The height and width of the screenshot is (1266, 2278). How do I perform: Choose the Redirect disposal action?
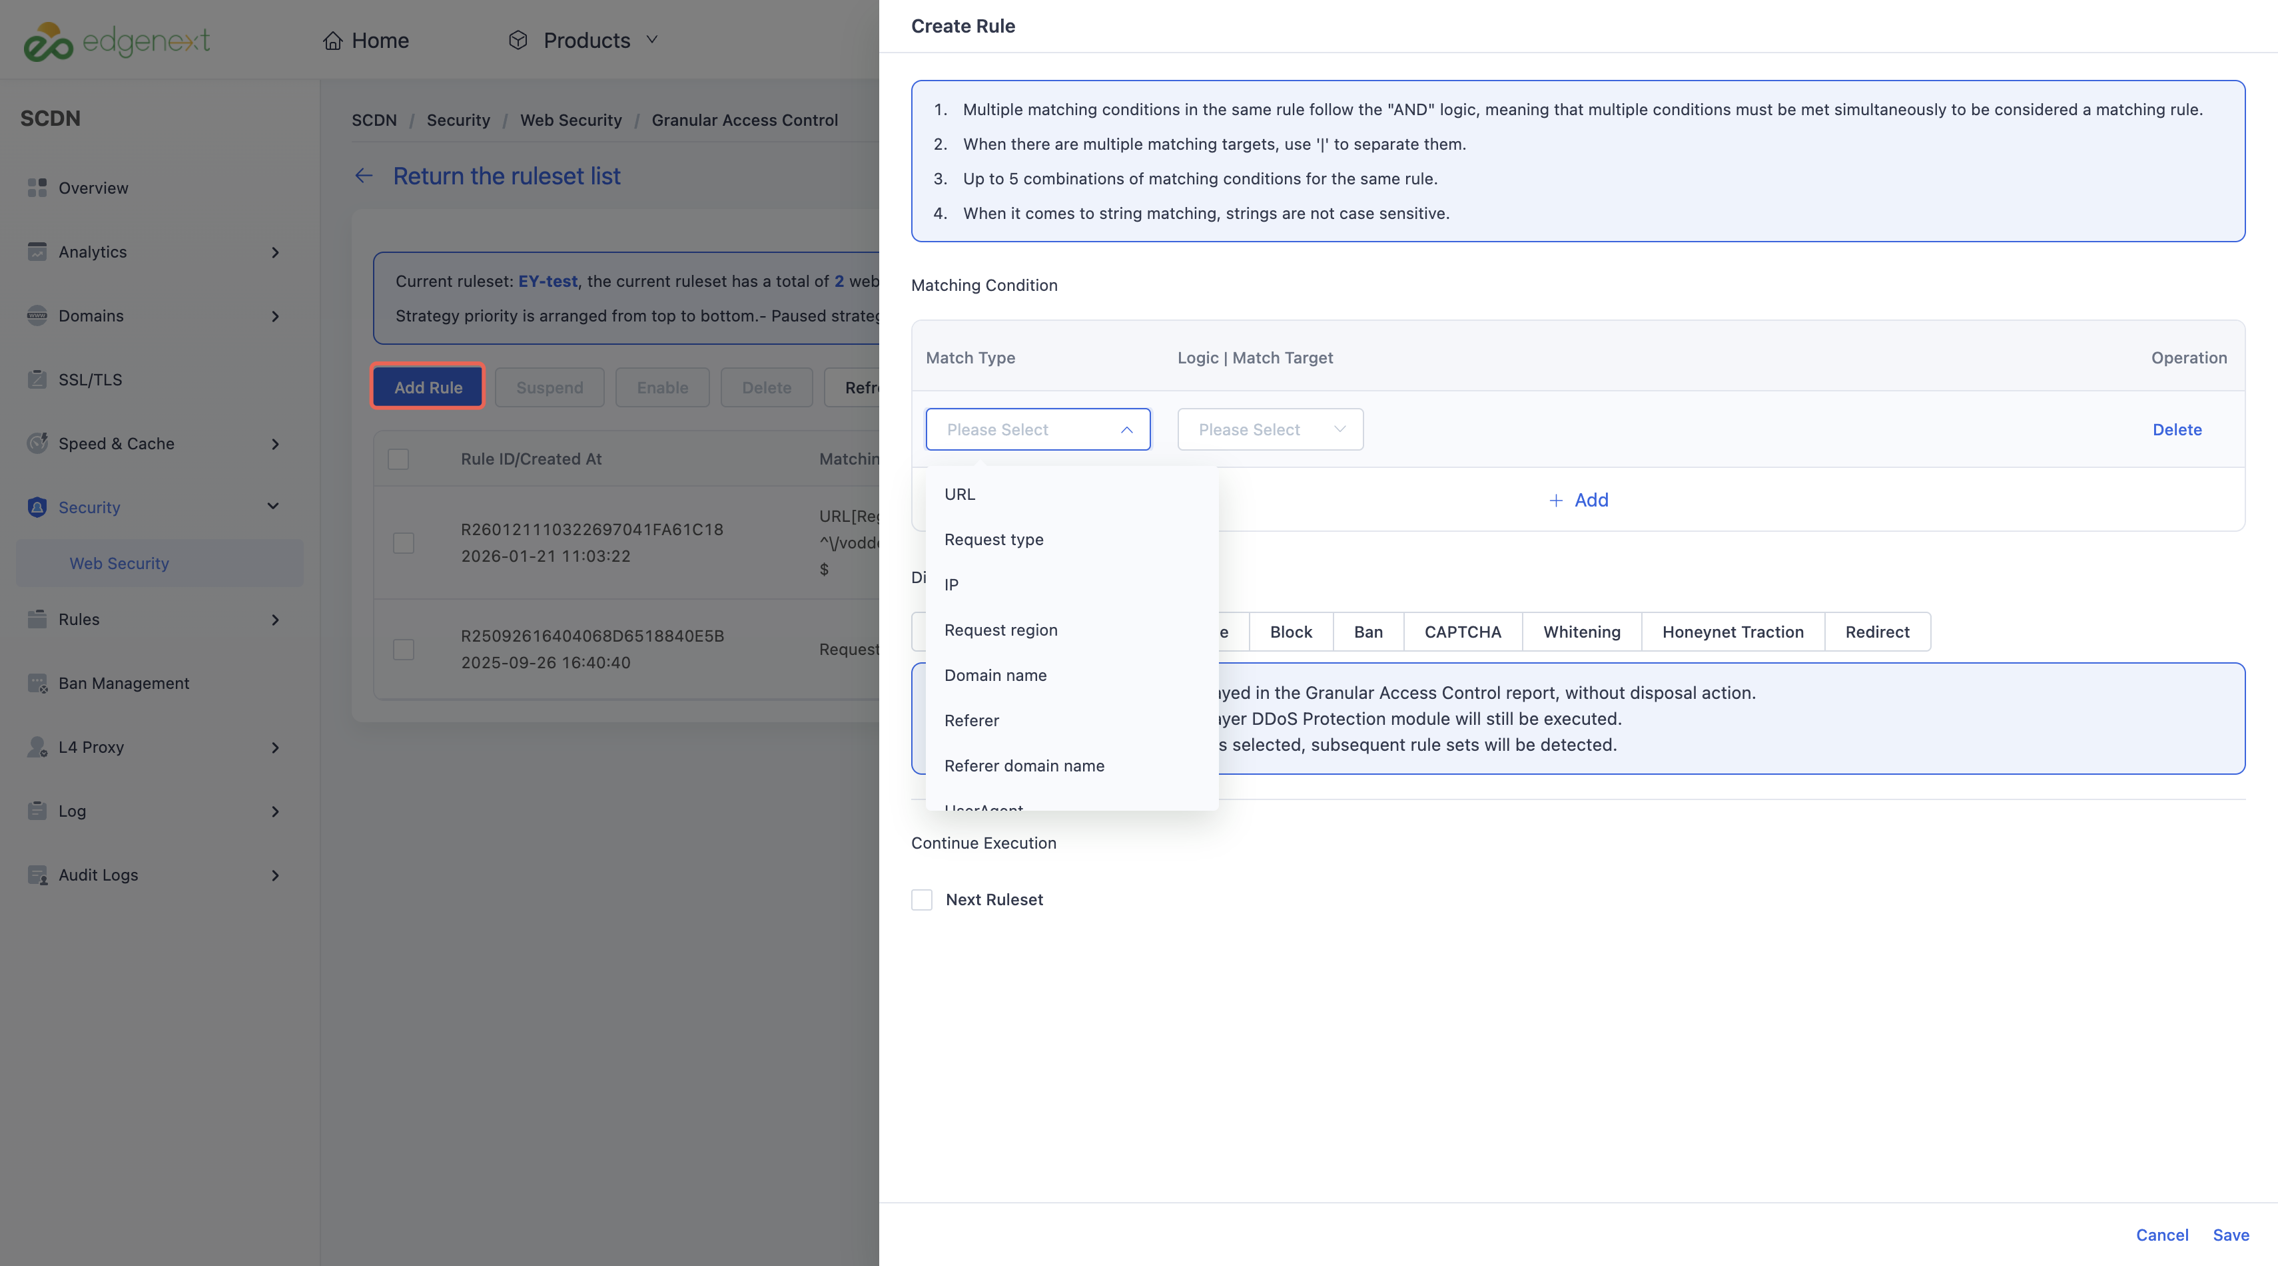1878,632
